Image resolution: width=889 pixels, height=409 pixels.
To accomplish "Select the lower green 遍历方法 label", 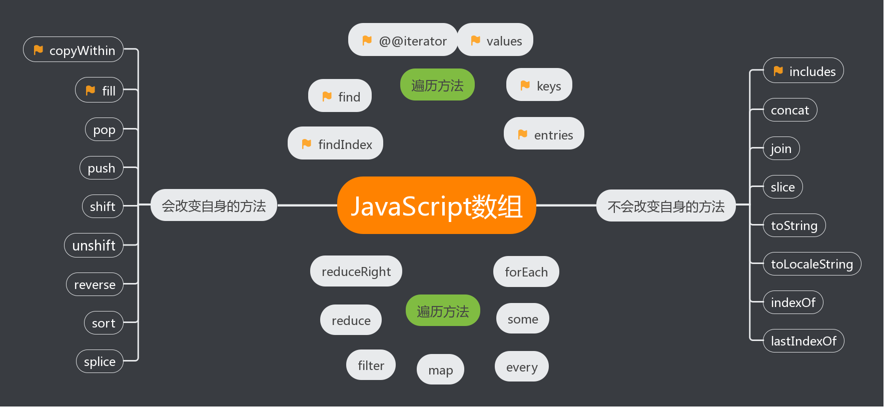I will 442,311.
